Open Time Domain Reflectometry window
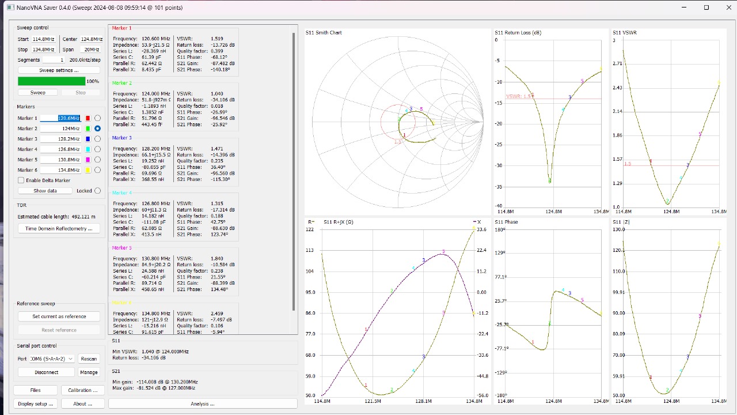Image resolution: width=737 pixels, height=415 pixels. 59,229
